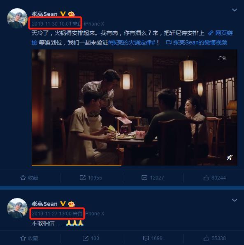
Task: Like the second post with 55338 likes
Action: click(214, 238)
